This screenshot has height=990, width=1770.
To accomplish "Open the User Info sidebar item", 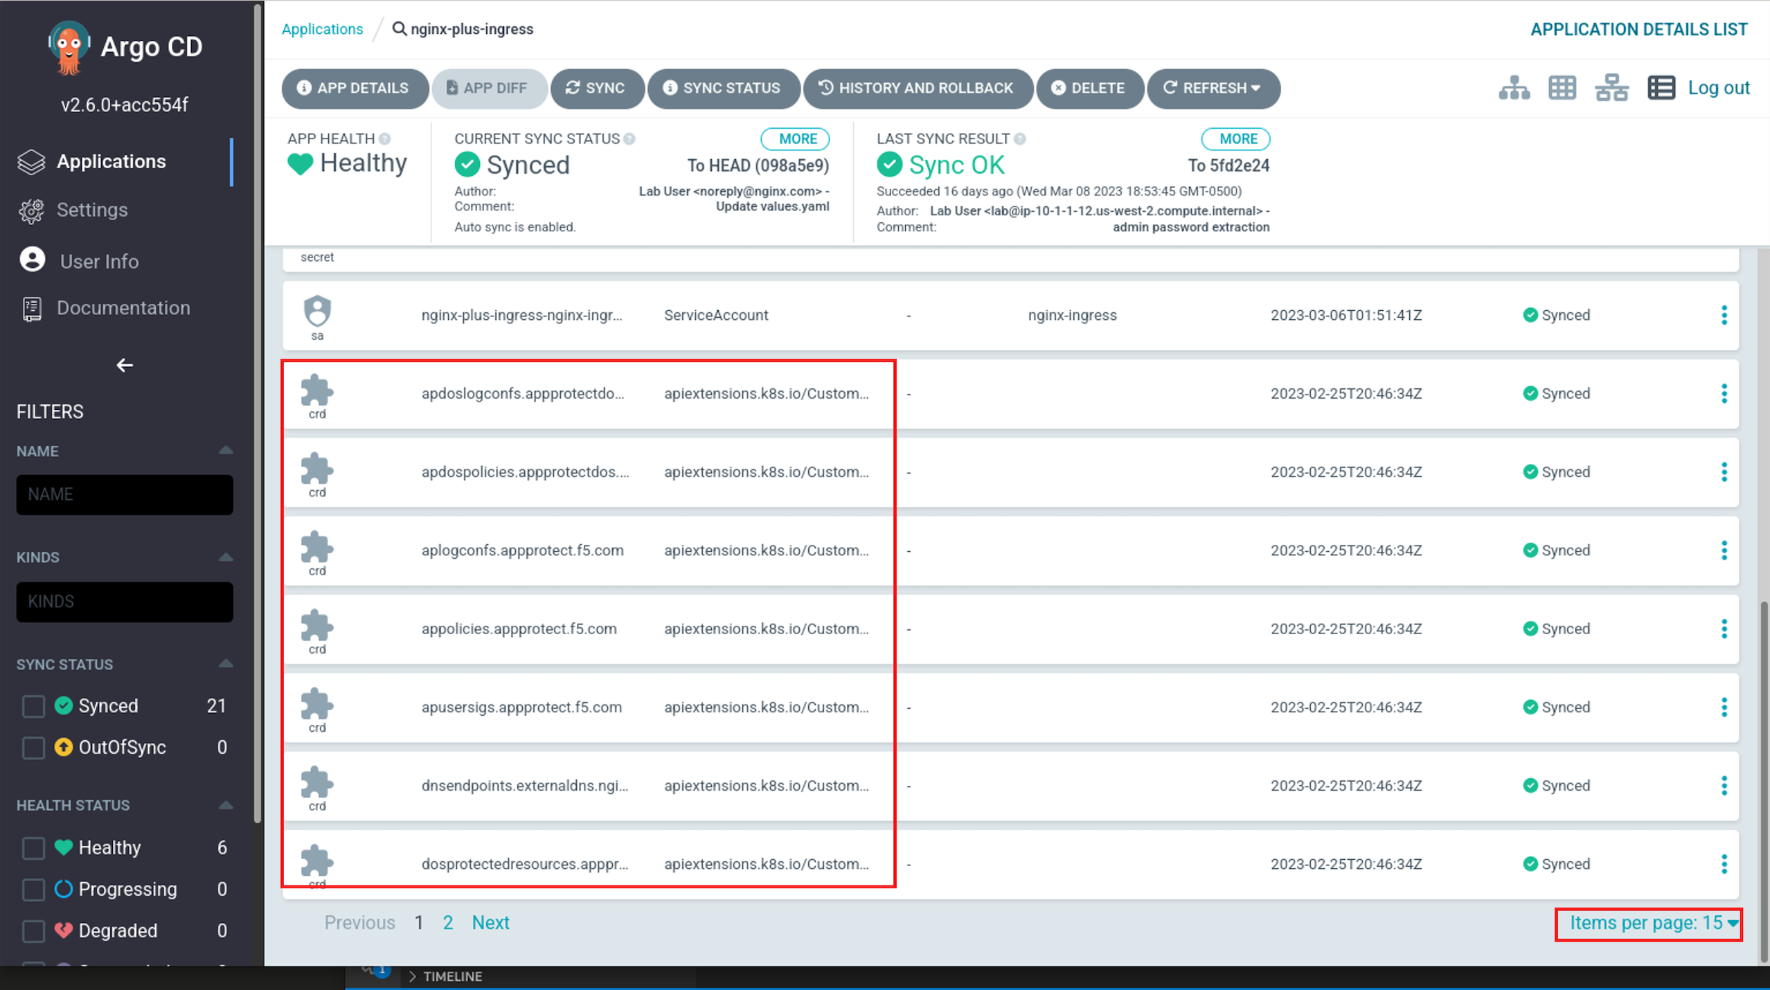I will [x=99, y=261].
